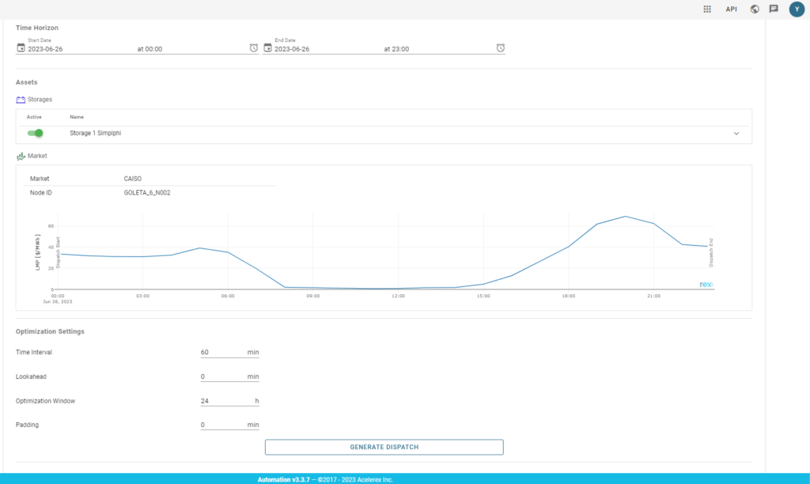
Task: Click the Storages battery icon
Action: [x=21, y=100]
